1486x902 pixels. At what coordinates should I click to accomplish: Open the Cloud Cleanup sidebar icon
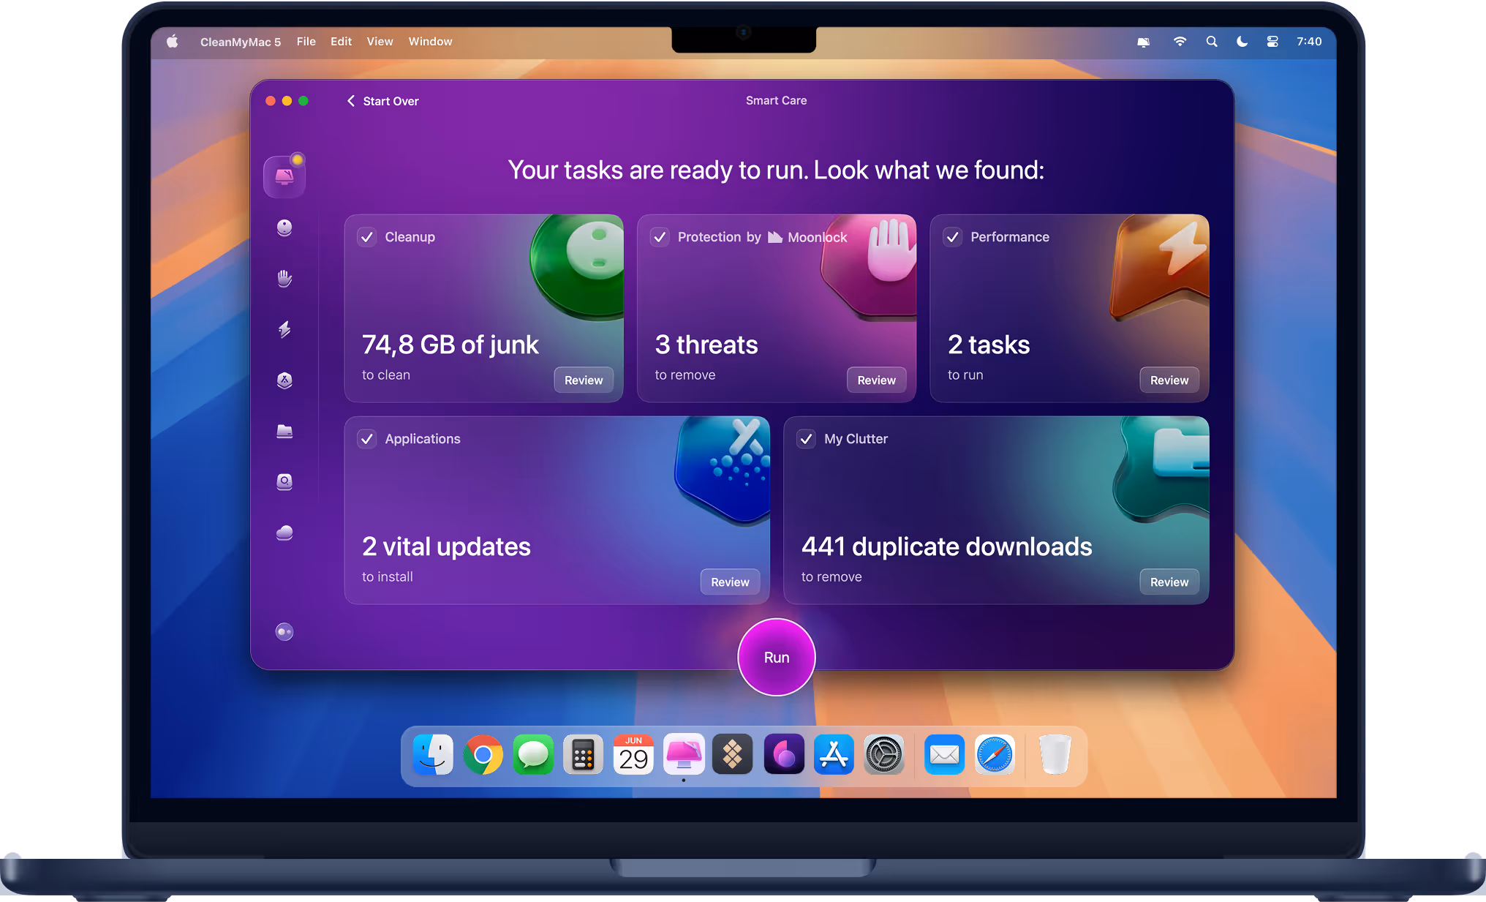[284, 533]
